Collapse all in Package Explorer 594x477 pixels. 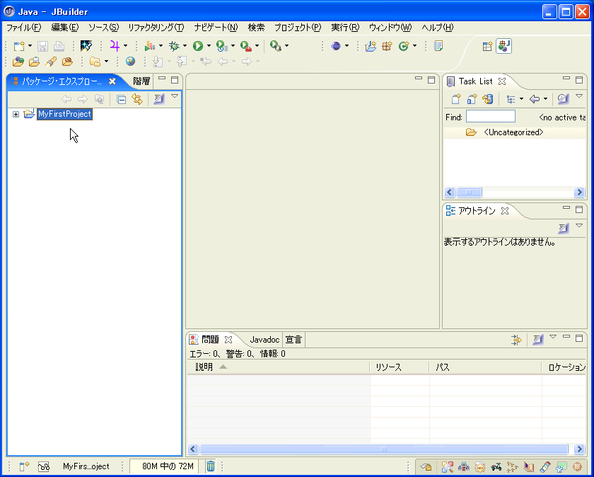coord(122,99)
